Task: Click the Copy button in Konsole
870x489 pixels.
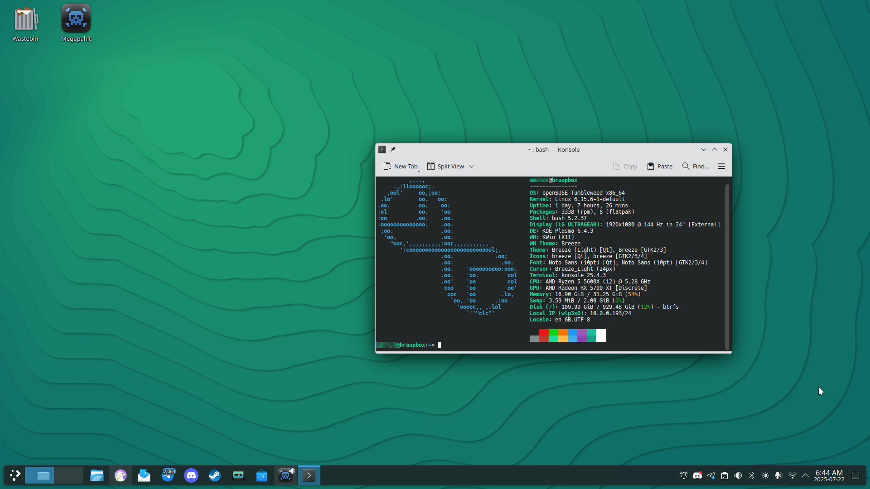Action: pyautogui.click(x=625, y=166)
